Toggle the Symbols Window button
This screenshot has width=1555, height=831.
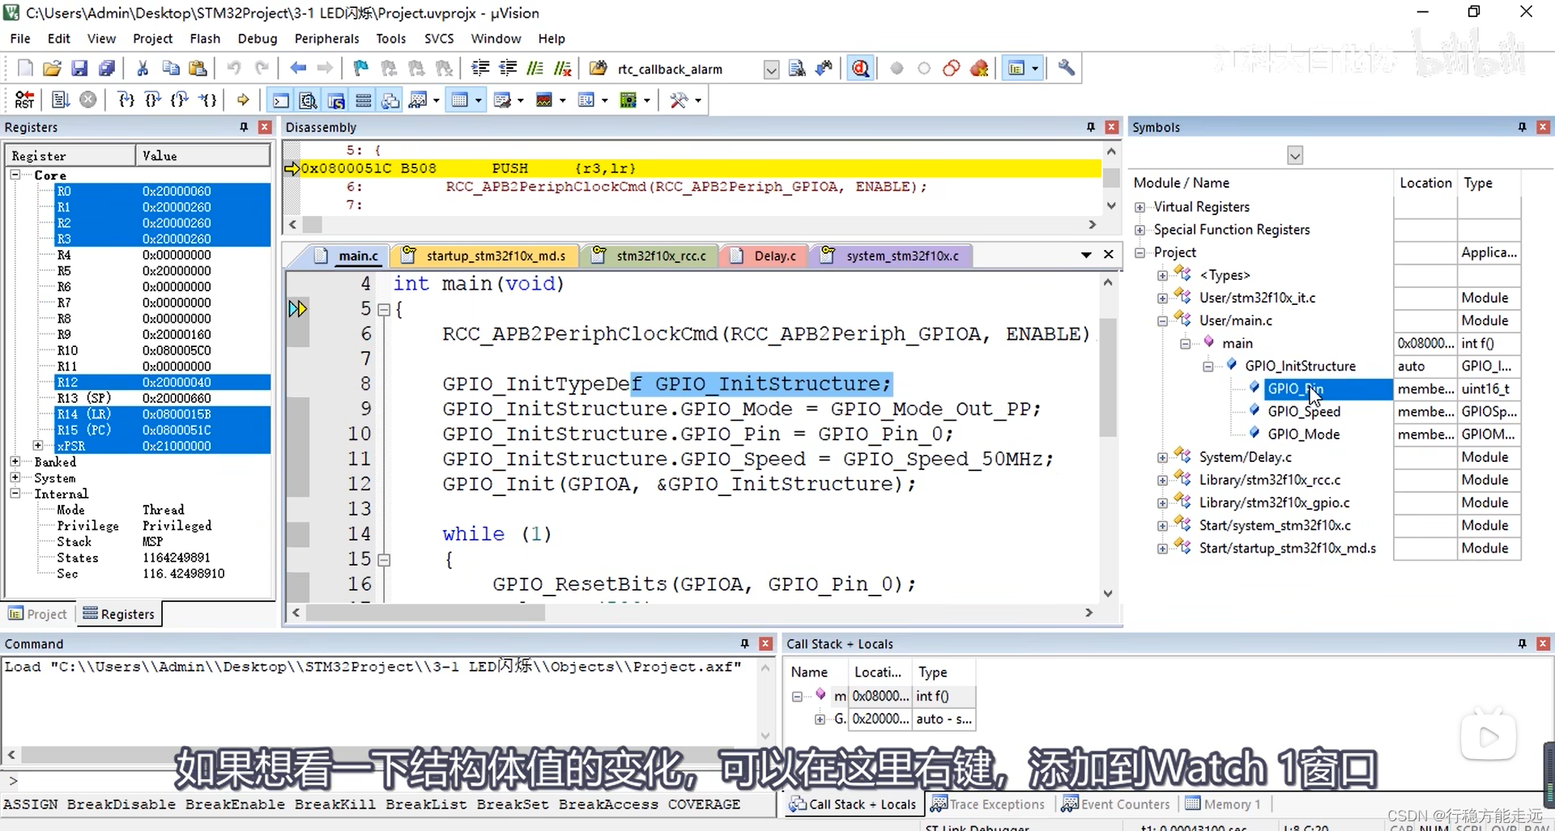(x=335, y=100)
